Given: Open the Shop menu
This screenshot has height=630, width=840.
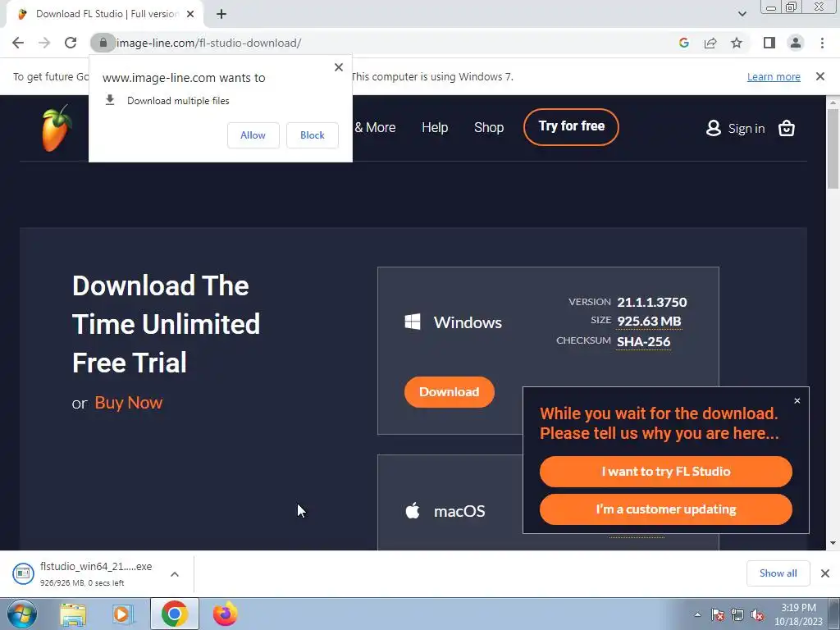Looking at the screenshot, I should click(489, 127).
